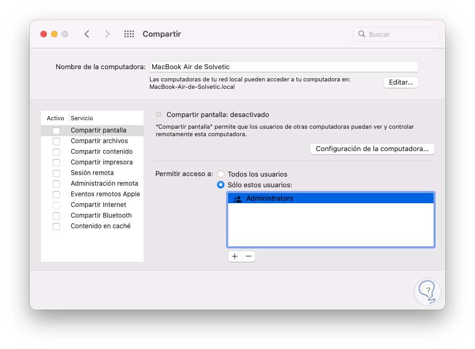
Task: Go forward with the right chevron
Action: (107, 34)
